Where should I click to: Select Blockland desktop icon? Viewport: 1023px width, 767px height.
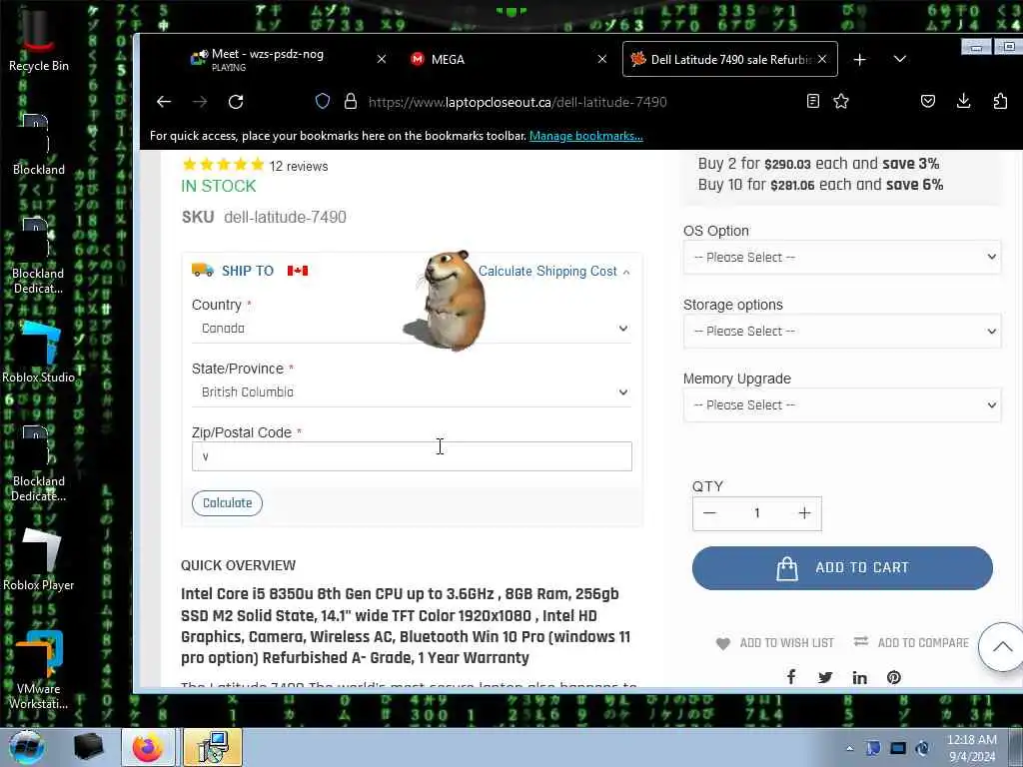click(x=39, y=145)
